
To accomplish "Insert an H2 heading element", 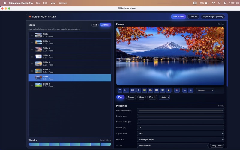I will click(132, 90).
